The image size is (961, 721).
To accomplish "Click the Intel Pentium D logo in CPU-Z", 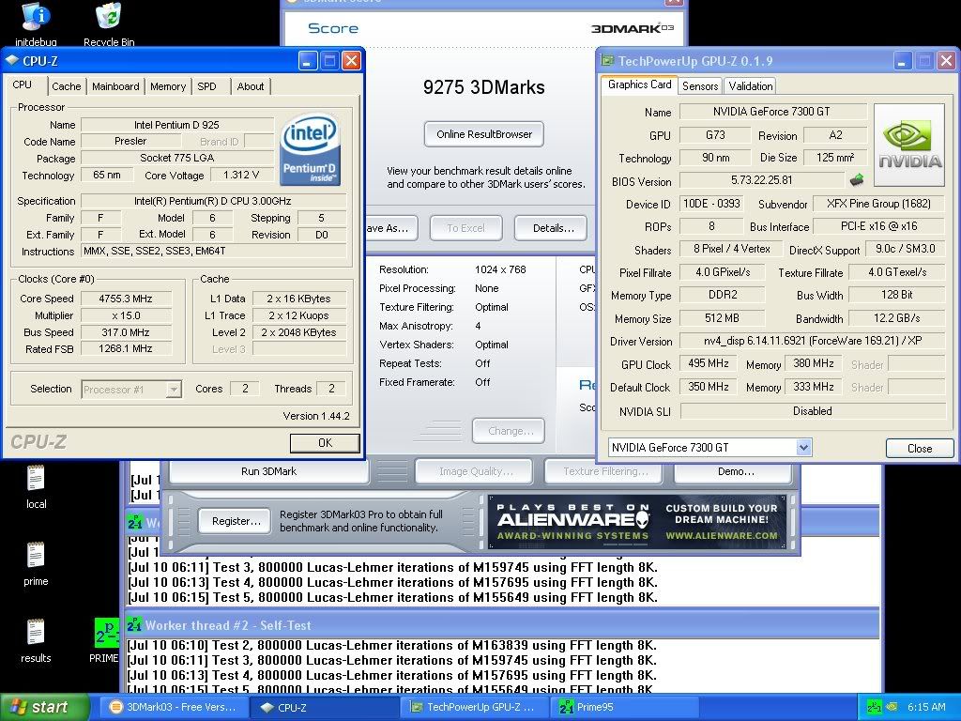I will point(310,150).
